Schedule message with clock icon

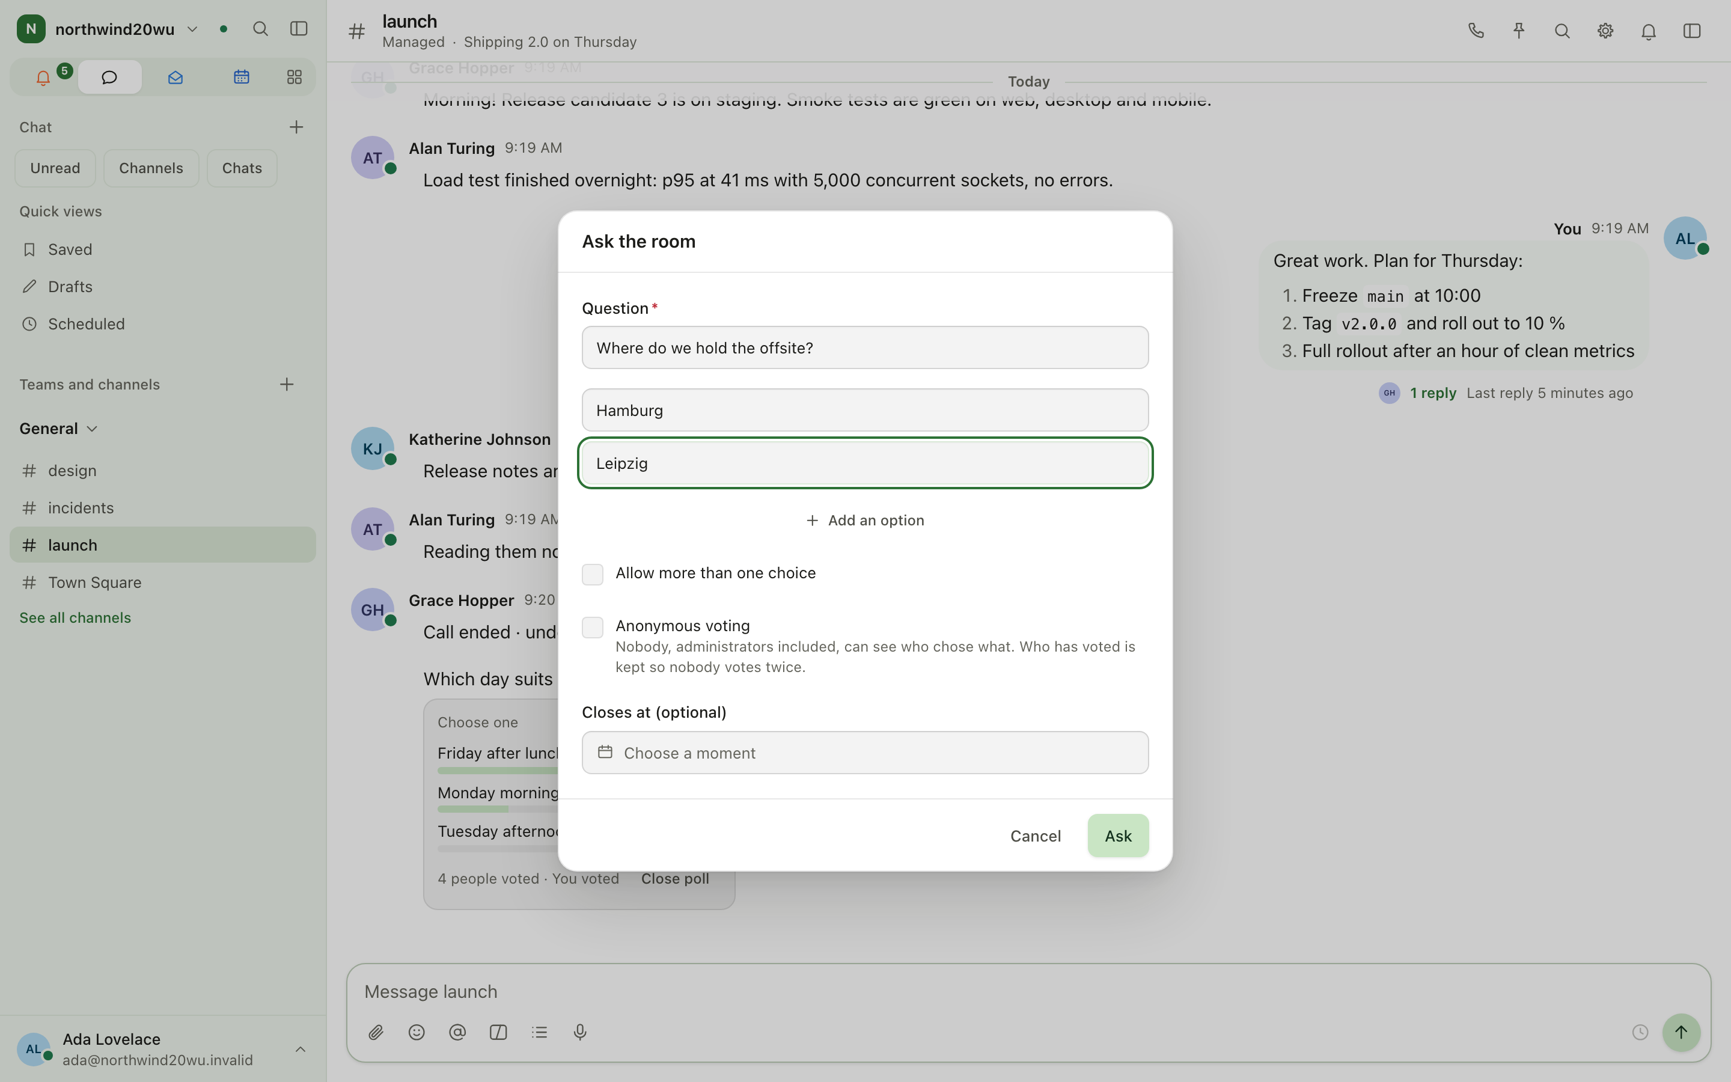pyautogui.click(x=1640, y=1032)
